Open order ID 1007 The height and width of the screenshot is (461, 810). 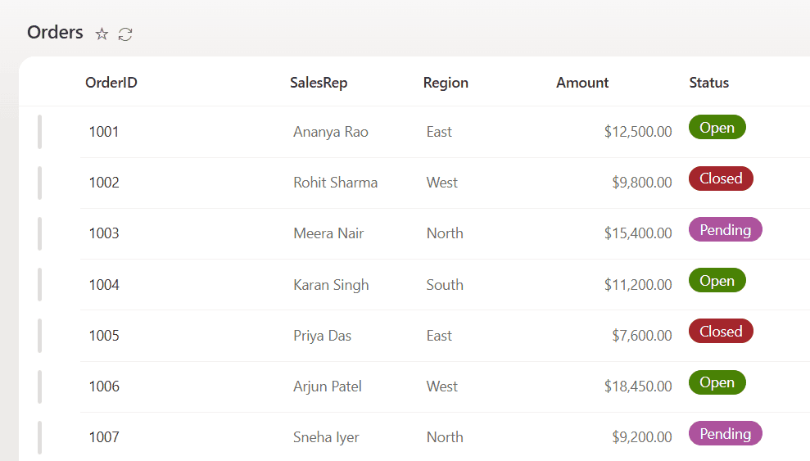tap(104, 437)
